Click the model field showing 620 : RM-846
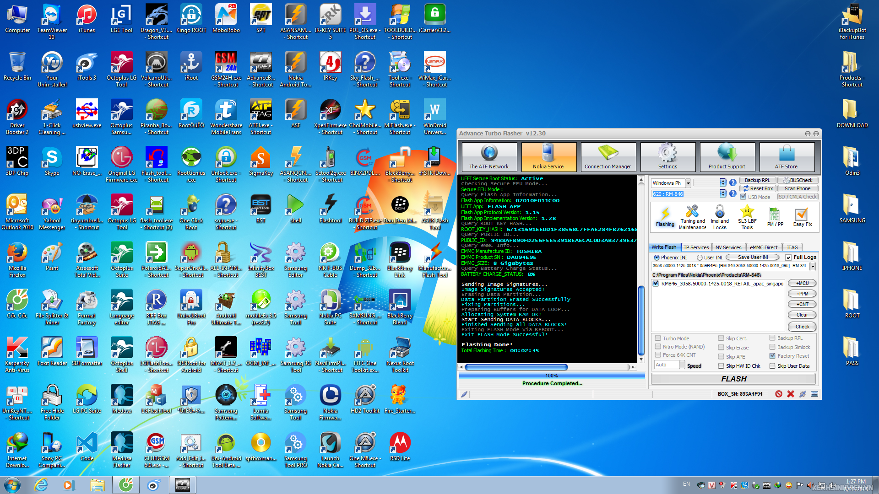 point(685,194)
